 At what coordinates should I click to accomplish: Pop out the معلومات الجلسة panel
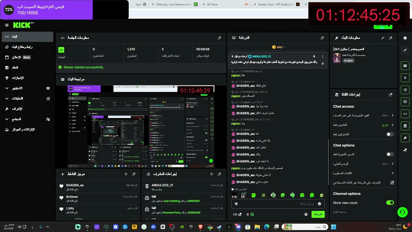coord(219,38)
